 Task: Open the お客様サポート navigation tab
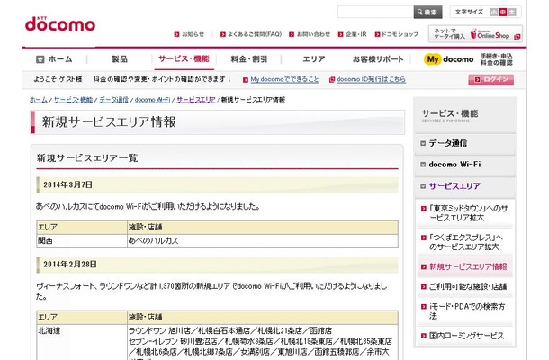tap(378, 59)
